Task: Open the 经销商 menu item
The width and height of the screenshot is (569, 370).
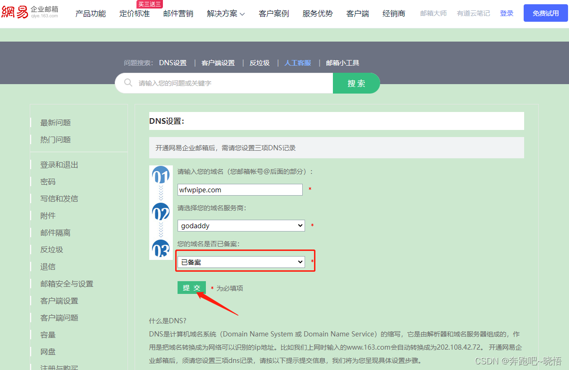Action: (394, 14)
